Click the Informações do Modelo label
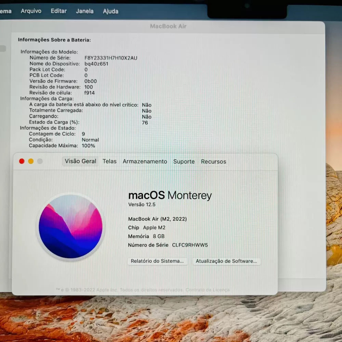342x342 pixels. [x=49, y=52]
